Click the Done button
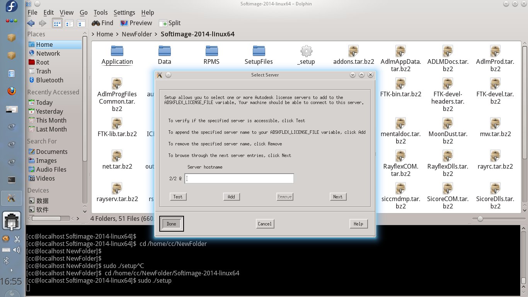This screenshot has height=297, width=528. (x=171, y=224)
